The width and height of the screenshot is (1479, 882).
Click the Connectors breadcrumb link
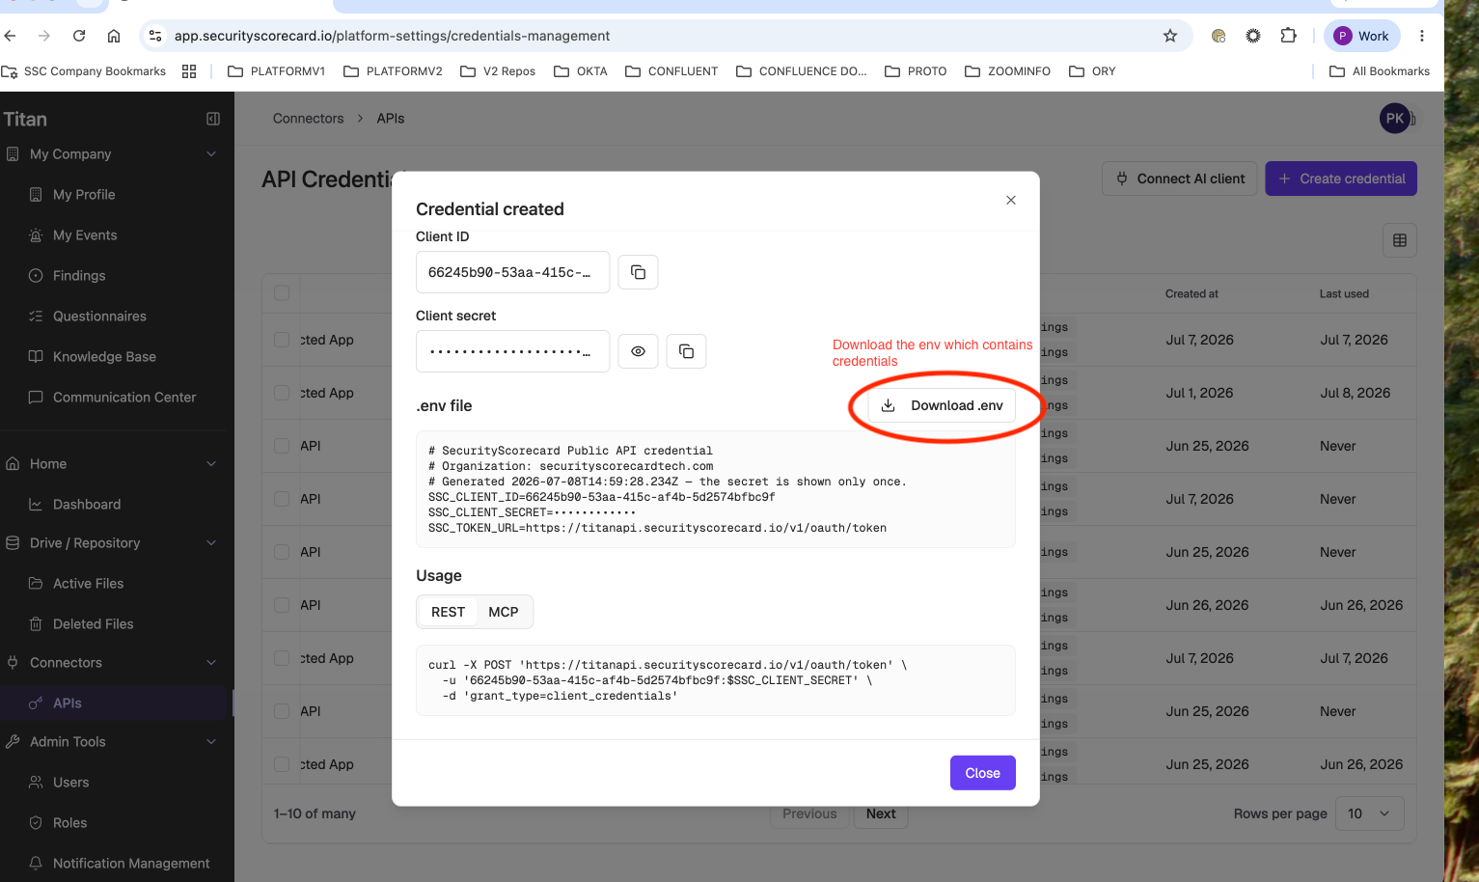pos(308,119)
